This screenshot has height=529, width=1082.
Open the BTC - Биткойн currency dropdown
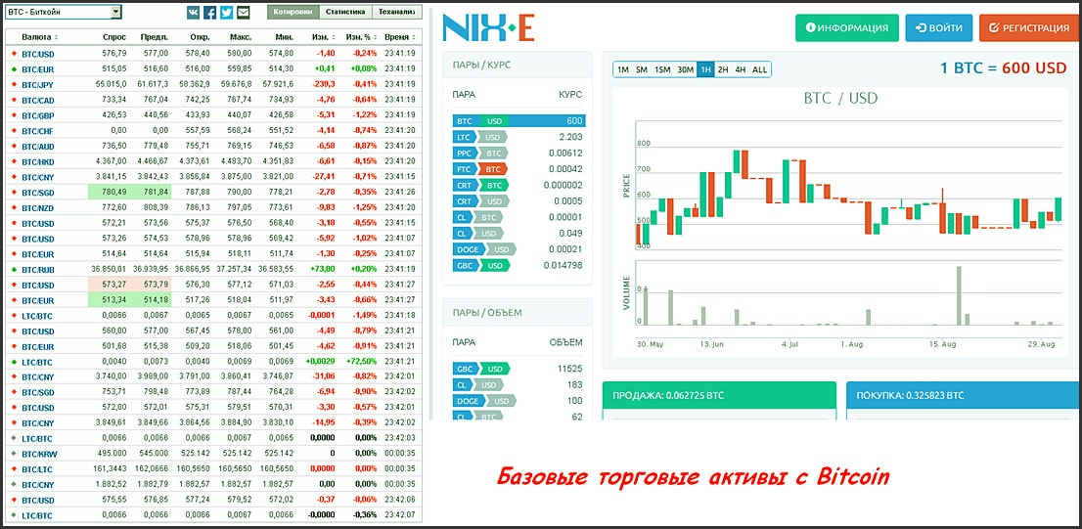click(x=64, y=12)
